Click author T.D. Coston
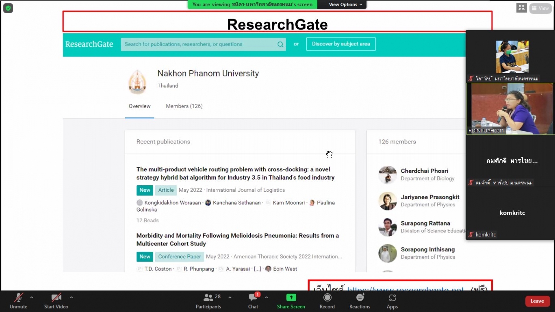 (158, 269)
